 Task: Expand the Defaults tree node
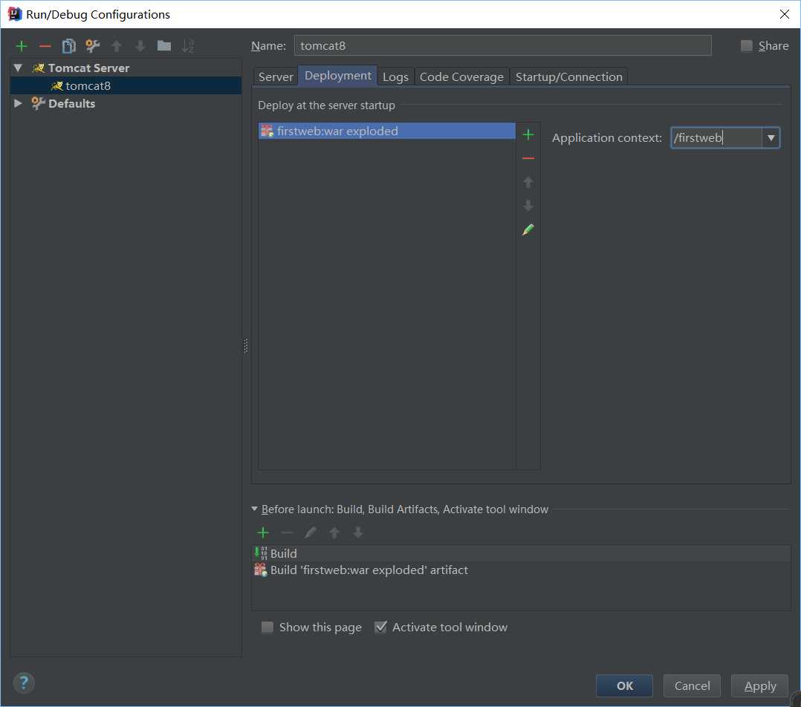(x=19, y=103)
